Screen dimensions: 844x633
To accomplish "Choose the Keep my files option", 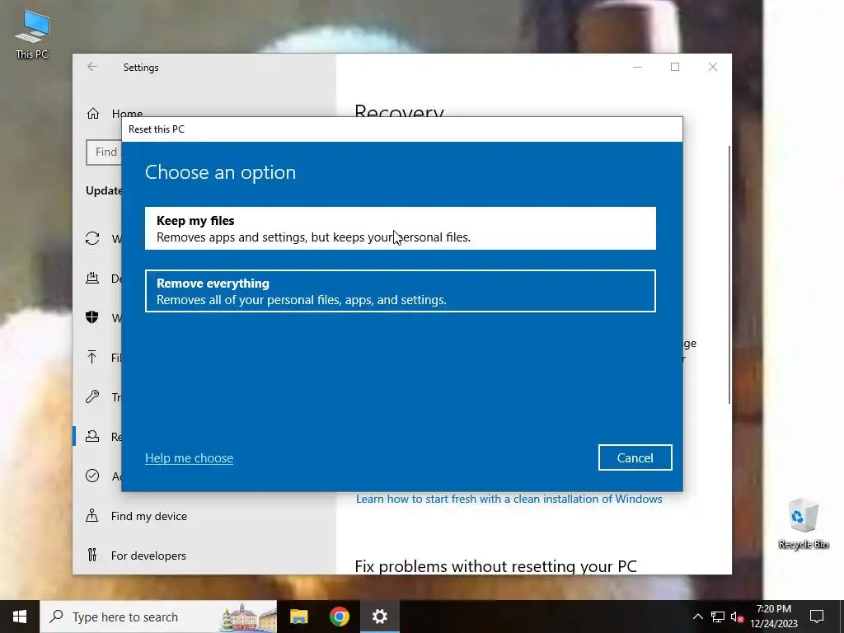I will tap(400, 228).
